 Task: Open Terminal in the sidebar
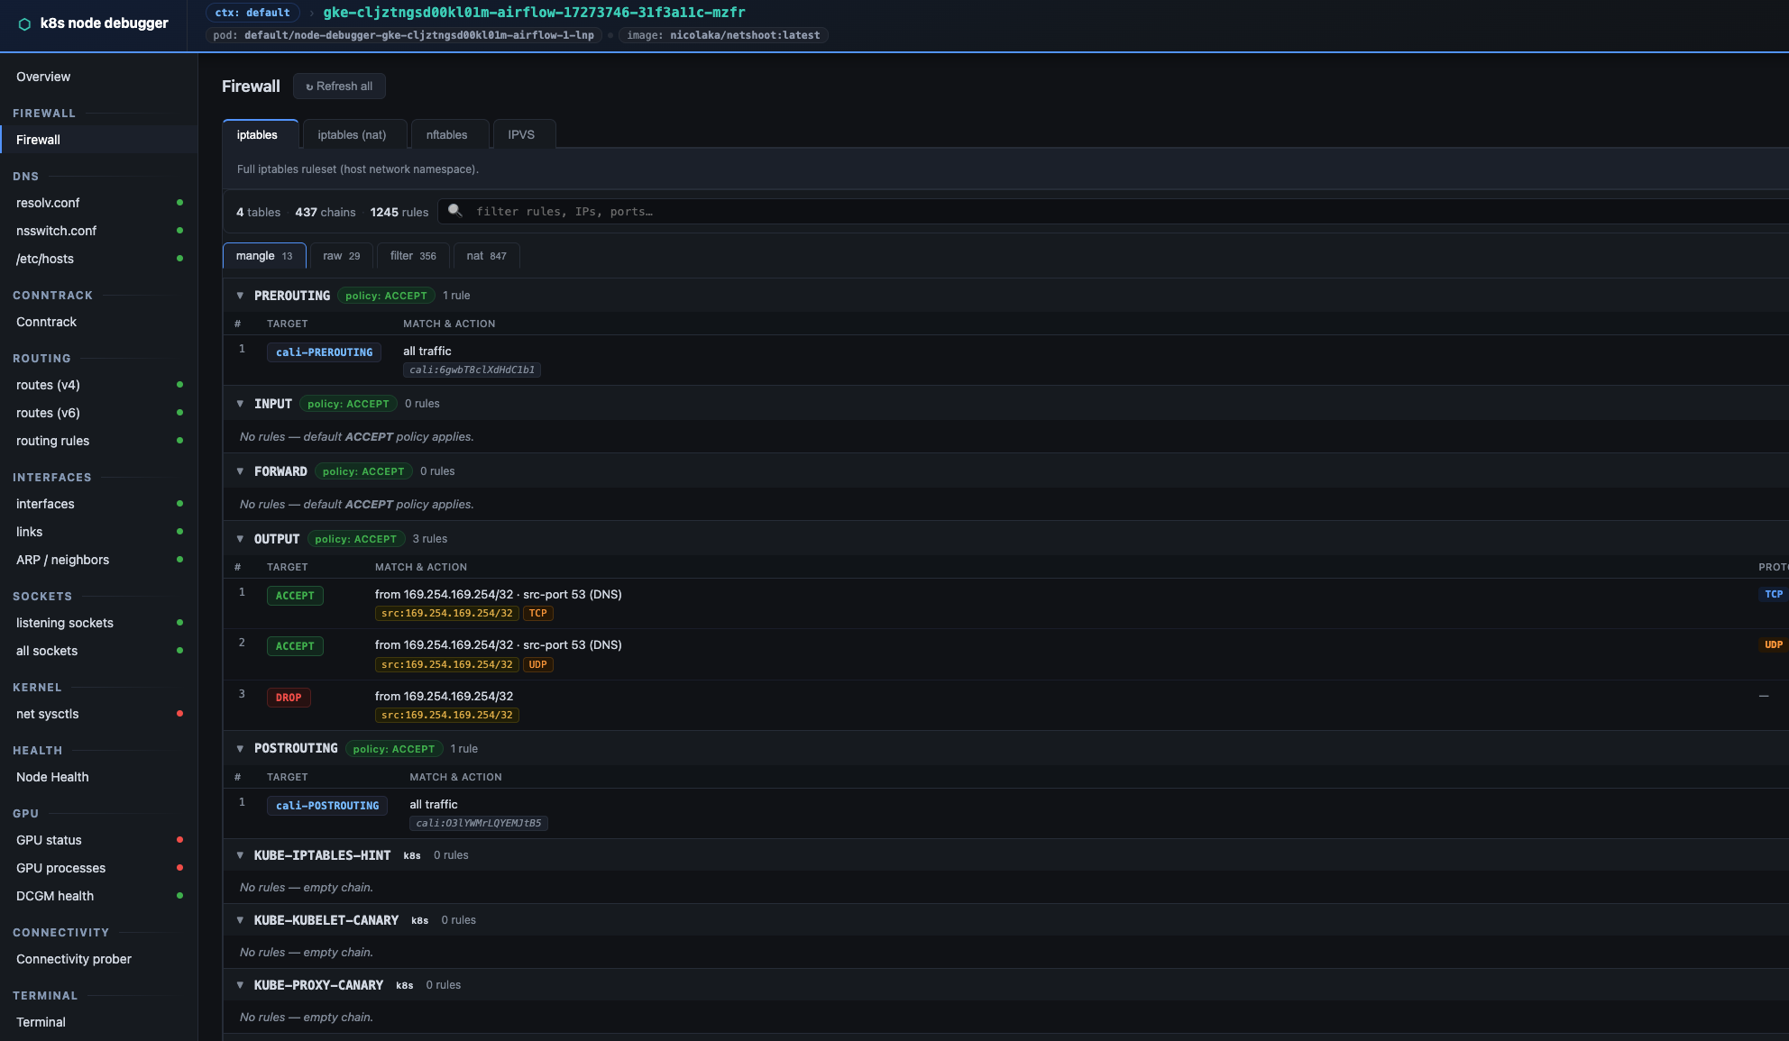[99, 1022]
